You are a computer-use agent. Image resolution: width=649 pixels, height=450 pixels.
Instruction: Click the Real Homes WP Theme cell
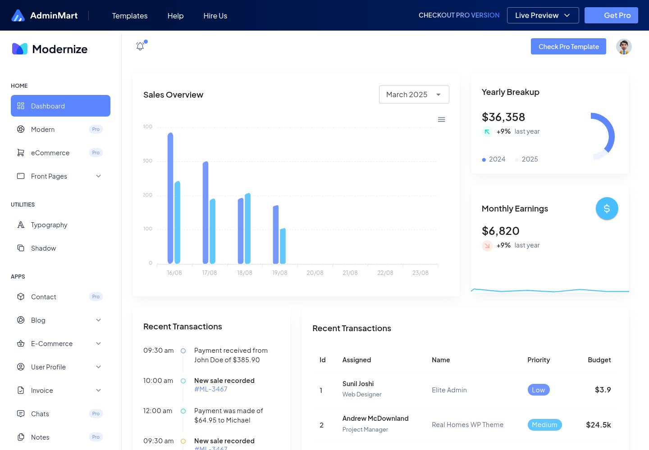pyautogui.click(x=467, y=425)
